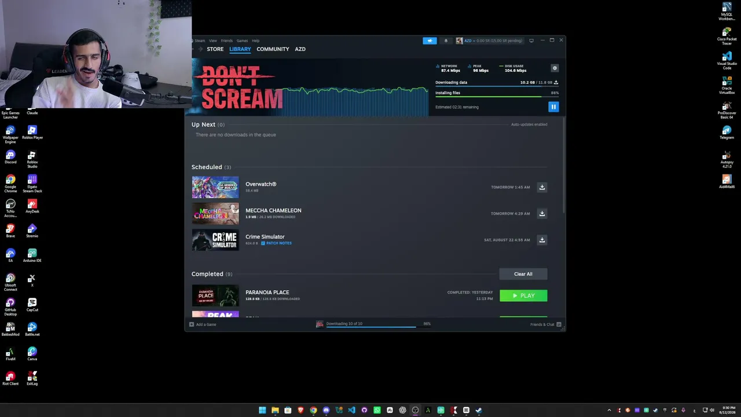Viewport: 741px width, 417px height.
Task: Switch to the LIBRARY tab
Action: [x=240, y=49]
